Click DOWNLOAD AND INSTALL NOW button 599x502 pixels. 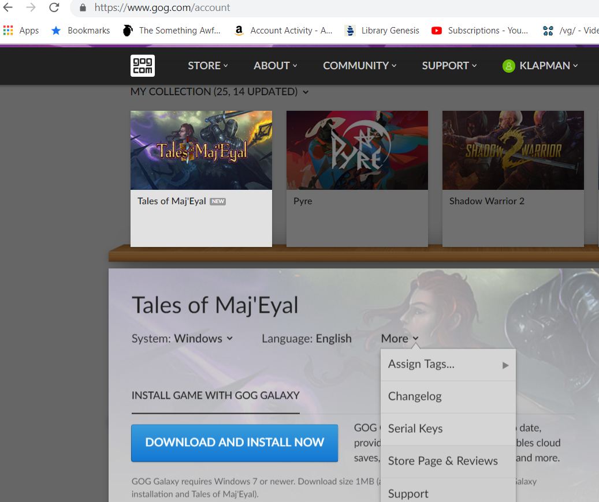pos(235,443)
